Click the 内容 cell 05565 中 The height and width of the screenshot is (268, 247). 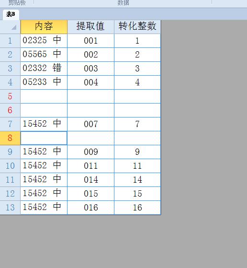(44, 55)
